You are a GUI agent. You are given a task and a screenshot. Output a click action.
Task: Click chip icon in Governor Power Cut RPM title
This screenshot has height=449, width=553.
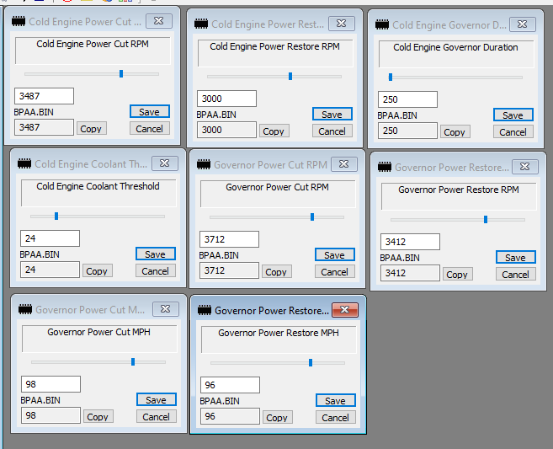pyautogui.click(x=204, y=165)
